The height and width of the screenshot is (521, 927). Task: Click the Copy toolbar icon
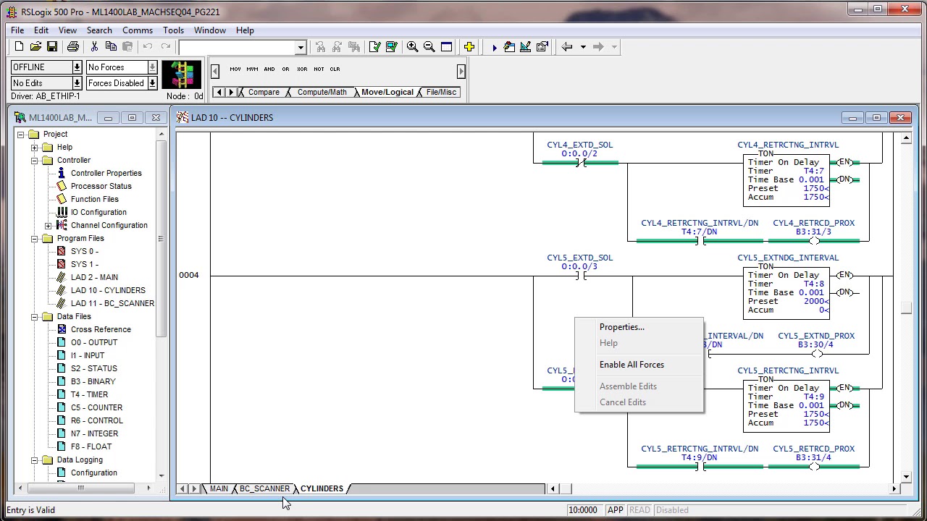111,47
